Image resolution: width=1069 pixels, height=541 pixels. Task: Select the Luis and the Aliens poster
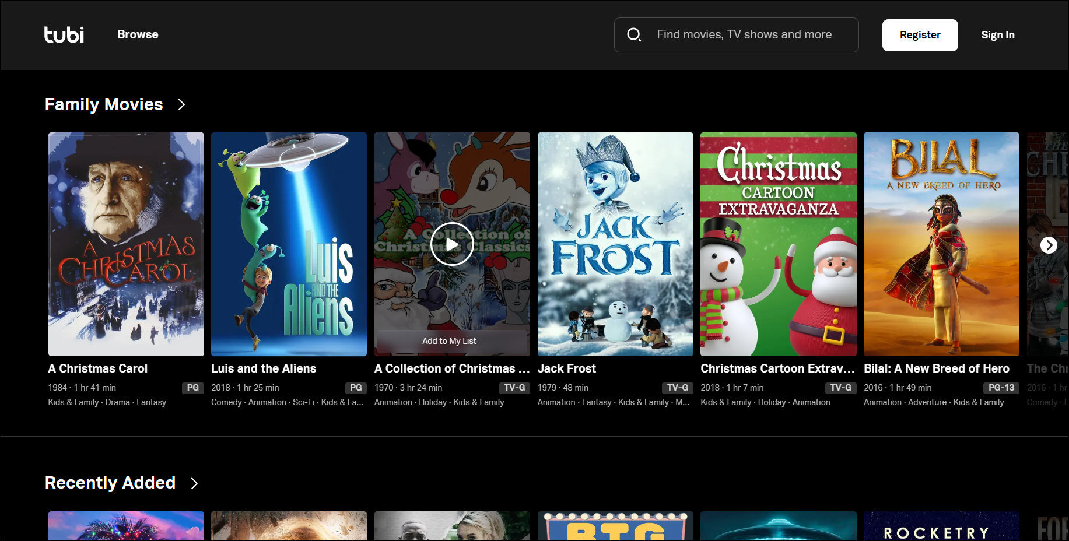point(288,244)
